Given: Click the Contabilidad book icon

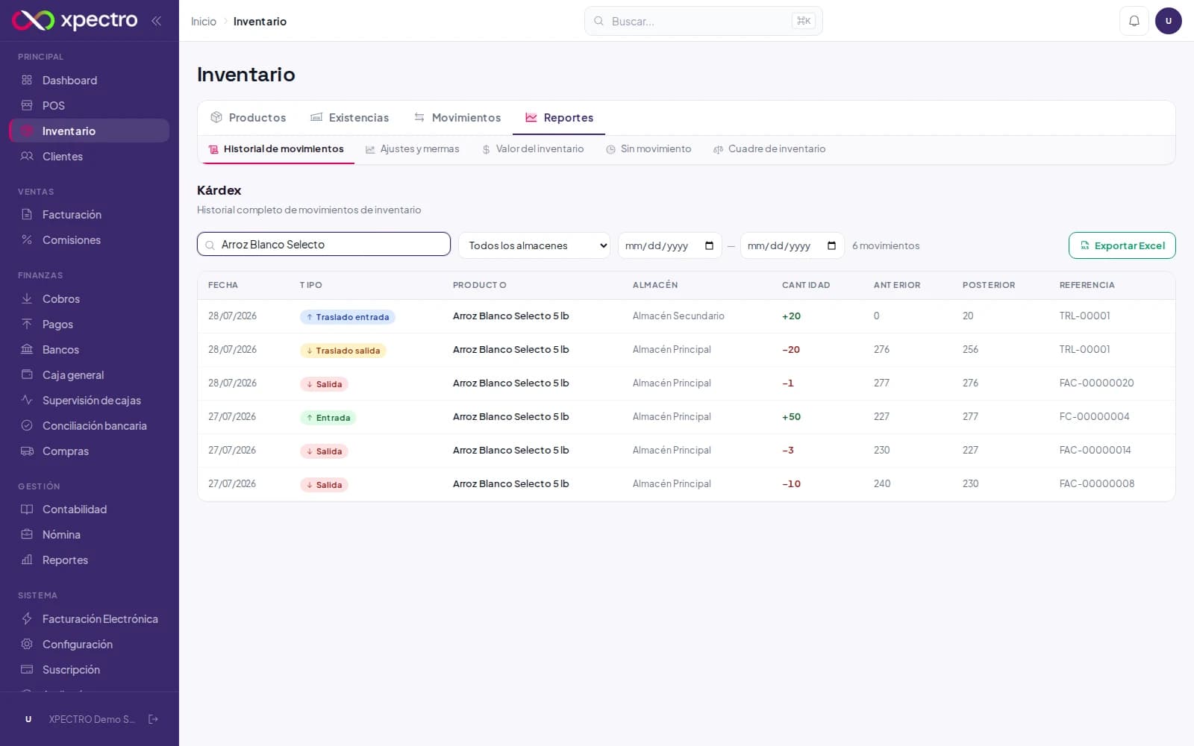Looking at the screenshot, I should [x=27, y=509].
